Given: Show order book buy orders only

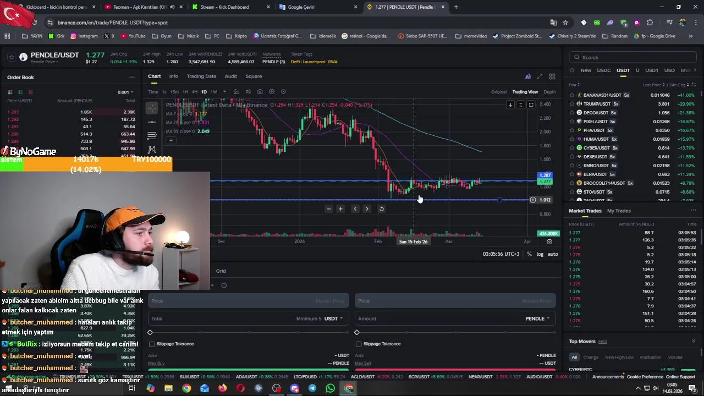Looking at the screenshot, I should (21, 92).
